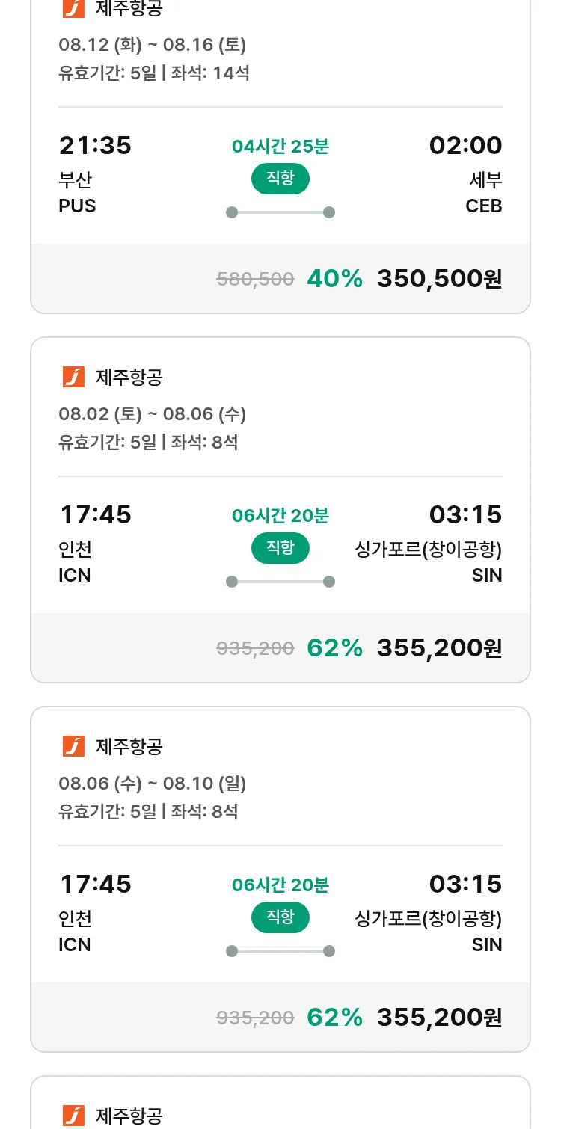The height and width of the screenshot is (1129, 561).
Task: Click the 21:35 Busan departure time
Action: click(x=95, y=146)
